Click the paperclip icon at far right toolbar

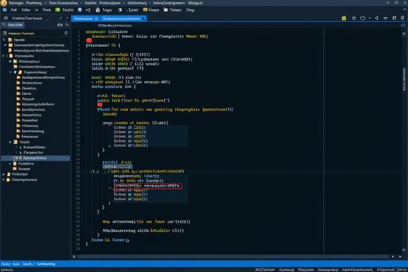pyautogui.click(x=402, y=18)
